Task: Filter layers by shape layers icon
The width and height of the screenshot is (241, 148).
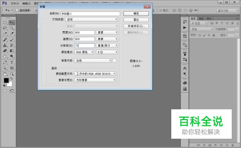Action: 227,23
